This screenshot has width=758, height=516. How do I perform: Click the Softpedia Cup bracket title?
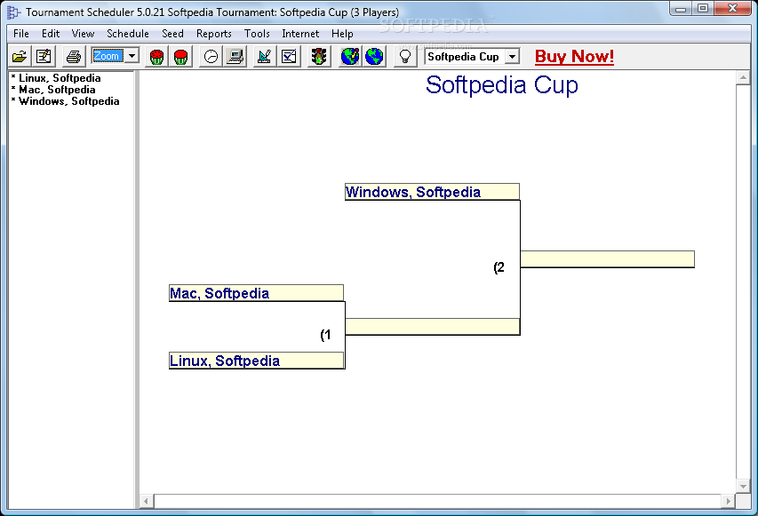coord(502,85)
